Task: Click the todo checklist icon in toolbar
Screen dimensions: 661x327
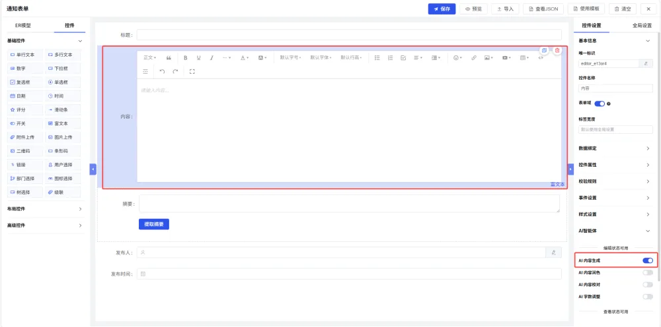Action: 403,57
